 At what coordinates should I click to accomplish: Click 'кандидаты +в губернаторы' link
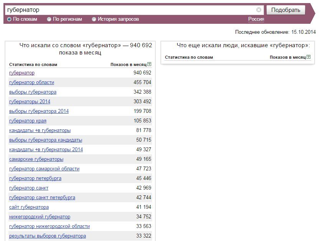[x=40, y=130]
